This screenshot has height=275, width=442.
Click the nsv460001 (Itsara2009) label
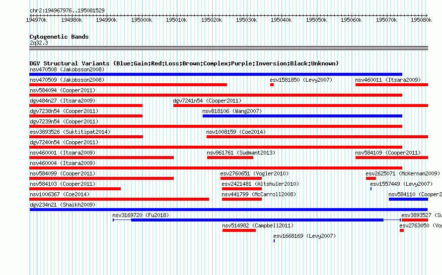pyautogui.click(x=63, y=153)
